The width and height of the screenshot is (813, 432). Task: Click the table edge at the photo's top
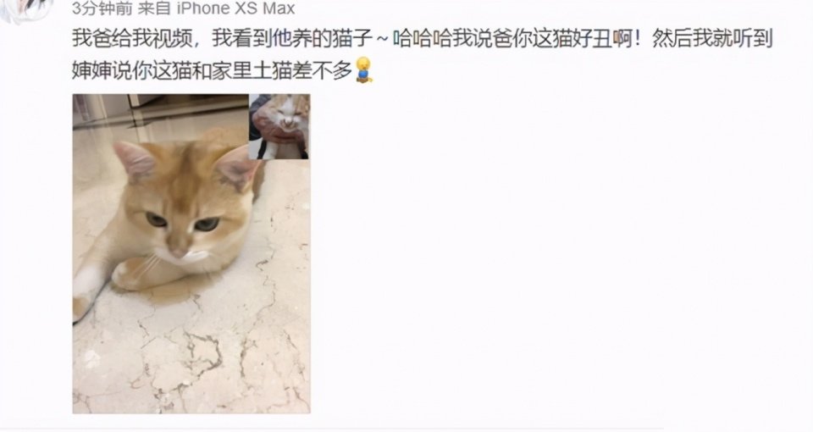(161, 110)
